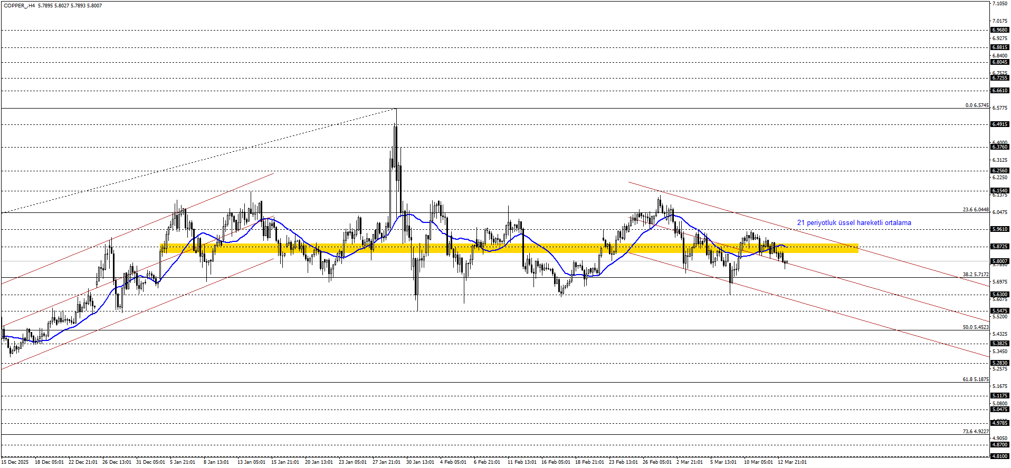Click the 4 Feb 05:01 time axis label
Viewport: 1011px width, 468px height.
pyautogui.click(x=453, y=462)
